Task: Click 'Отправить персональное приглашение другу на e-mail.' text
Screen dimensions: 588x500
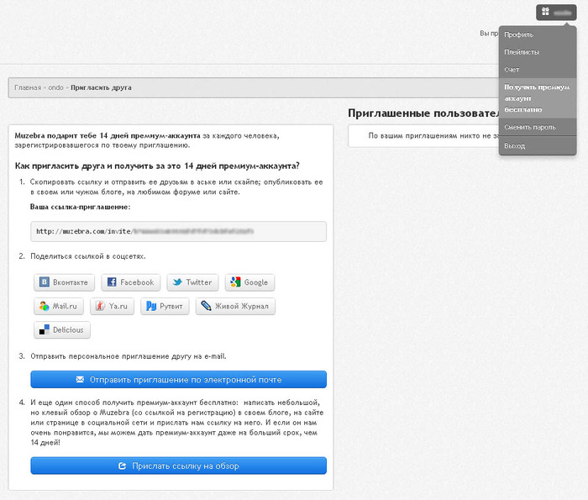Action: tap(129, 356)
